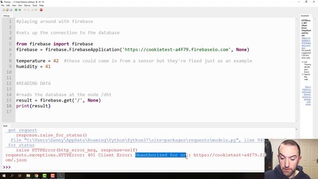The width and height of the screenshot is (318, 179).
Task: Open the Help menu
Action: coord(41,5)
